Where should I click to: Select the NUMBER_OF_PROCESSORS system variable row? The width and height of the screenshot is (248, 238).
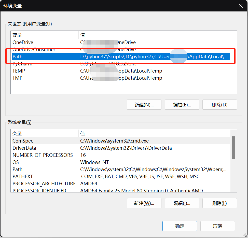coord(121,155)
